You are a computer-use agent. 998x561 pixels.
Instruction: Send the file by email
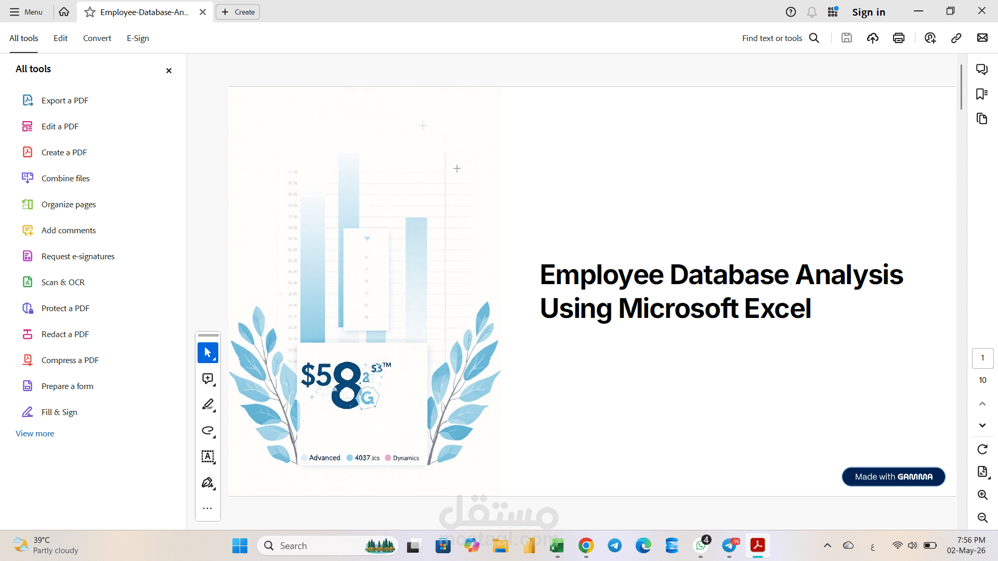coord(982,38)
